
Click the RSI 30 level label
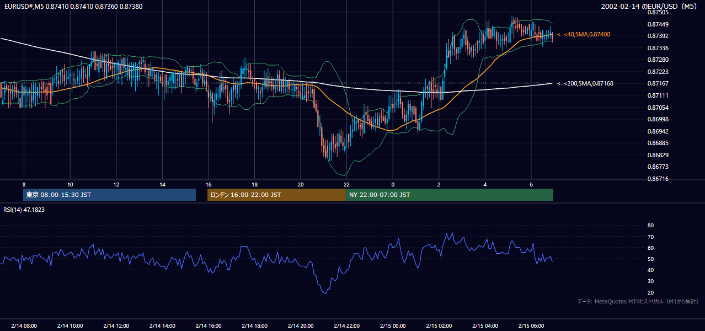tap(650, 281)
